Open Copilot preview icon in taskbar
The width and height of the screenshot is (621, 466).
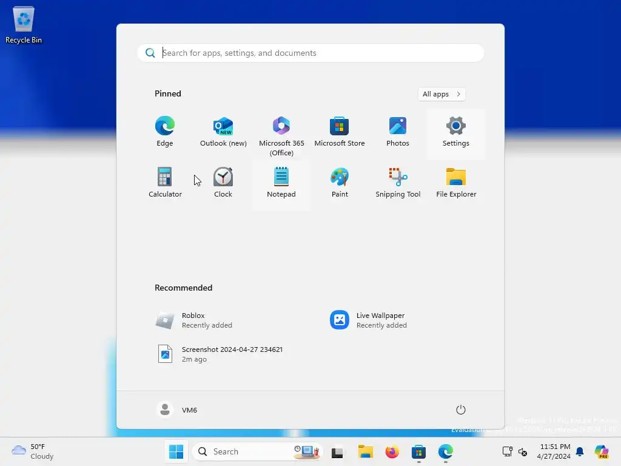[601, 451]
